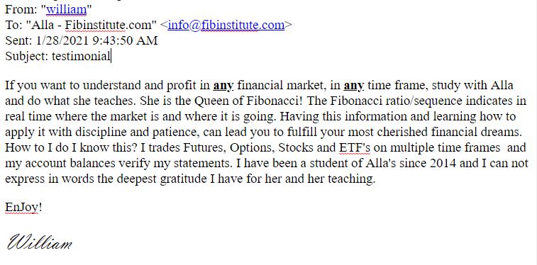Click the first bold underlined "any"
This screenshot has height=265, width=537.
(223, 86)
